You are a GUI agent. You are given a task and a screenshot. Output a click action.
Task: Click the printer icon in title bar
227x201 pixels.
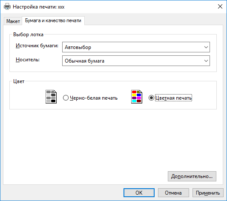tap(7, 7)
